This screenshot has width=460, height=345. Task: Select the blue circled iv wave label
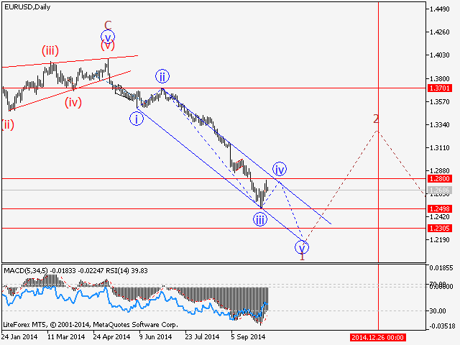pyautogui.click(x=280, y=170)
